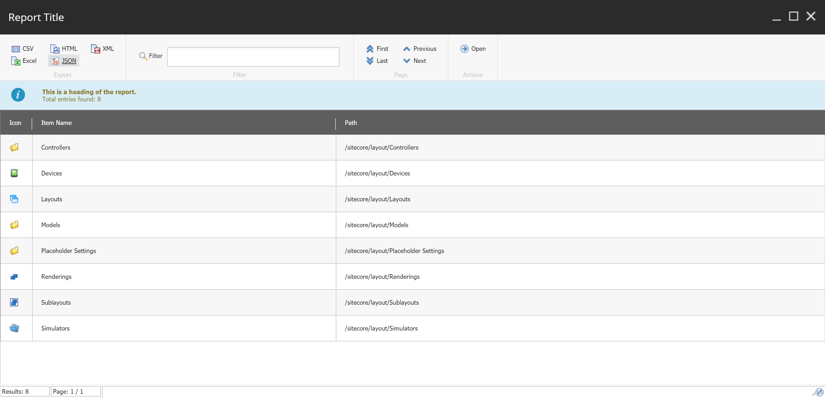Click the Devices row icon
This screenshot has height=398, width=825.
click(x=14, y=173)
